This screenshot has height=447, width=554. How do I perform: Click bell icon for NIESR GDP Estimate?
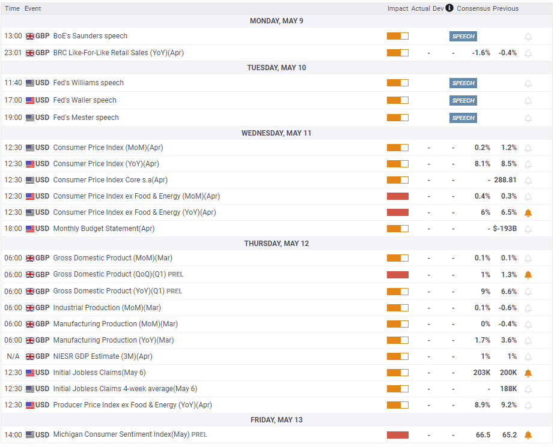pyautogui.click(x=528, y=357)
